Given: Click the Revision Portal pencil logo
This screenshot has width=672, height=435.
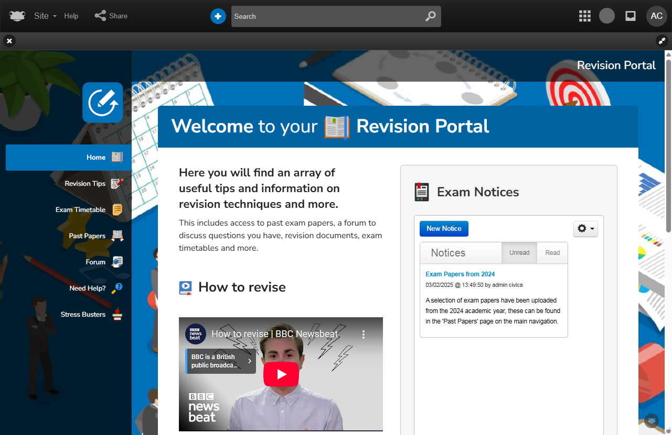Looking at the screenshot, I should [x=103, y=103].
